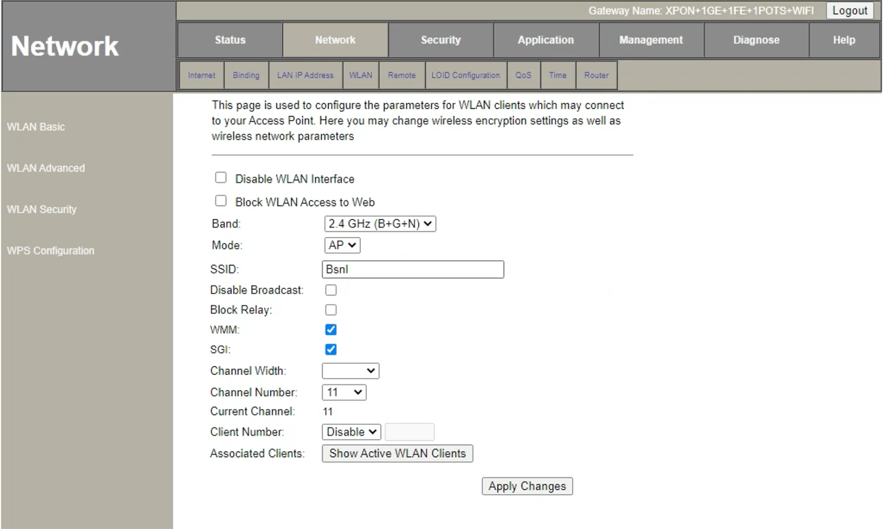This screenshot has width=883, height=529.
Task: Enable Block WLAN Access to Web
Action: [221, 201]
